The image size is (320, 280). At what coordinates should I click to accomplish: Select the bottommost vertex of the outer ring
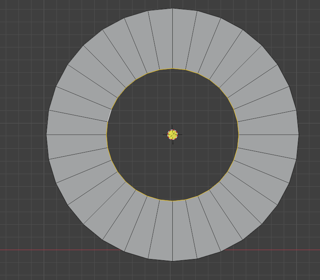[172, 261]
